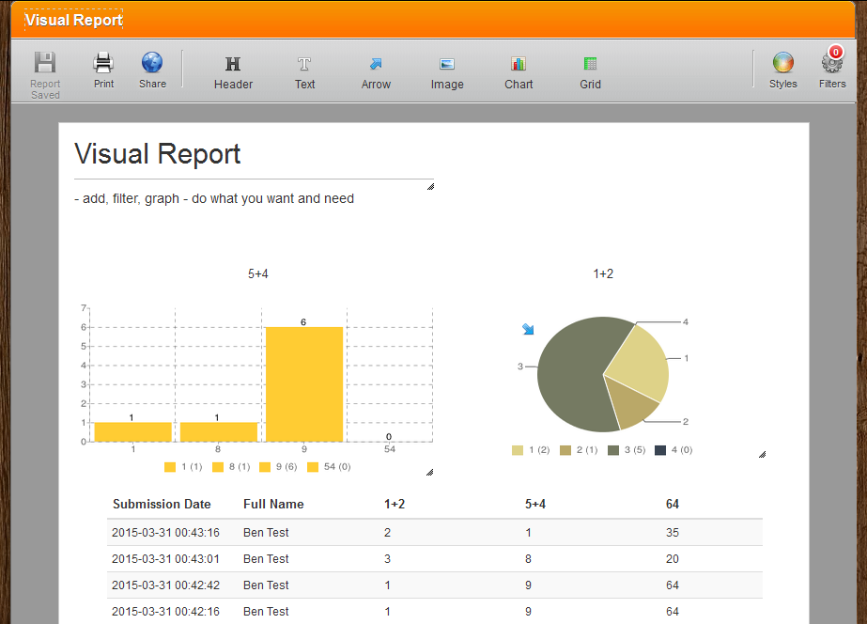Click the Visual Report title in the orange bar
Image resolution: width=867 pixels, height=624 pixels.
click(73, 21)
